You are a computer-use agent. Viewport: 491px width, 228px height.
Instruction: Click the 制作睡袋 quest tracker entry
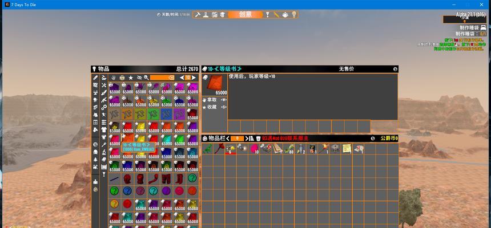(473, 28)
